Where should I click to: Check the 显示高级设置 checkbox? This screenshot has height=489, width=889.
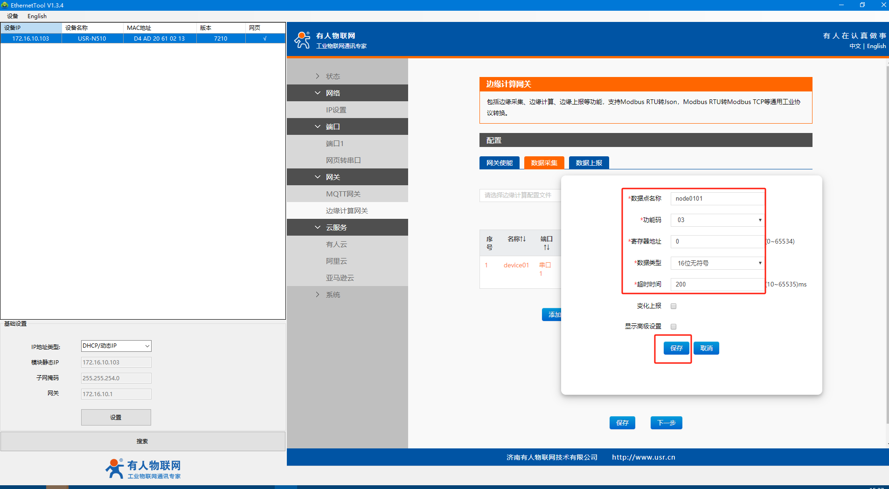pos(674,327)
